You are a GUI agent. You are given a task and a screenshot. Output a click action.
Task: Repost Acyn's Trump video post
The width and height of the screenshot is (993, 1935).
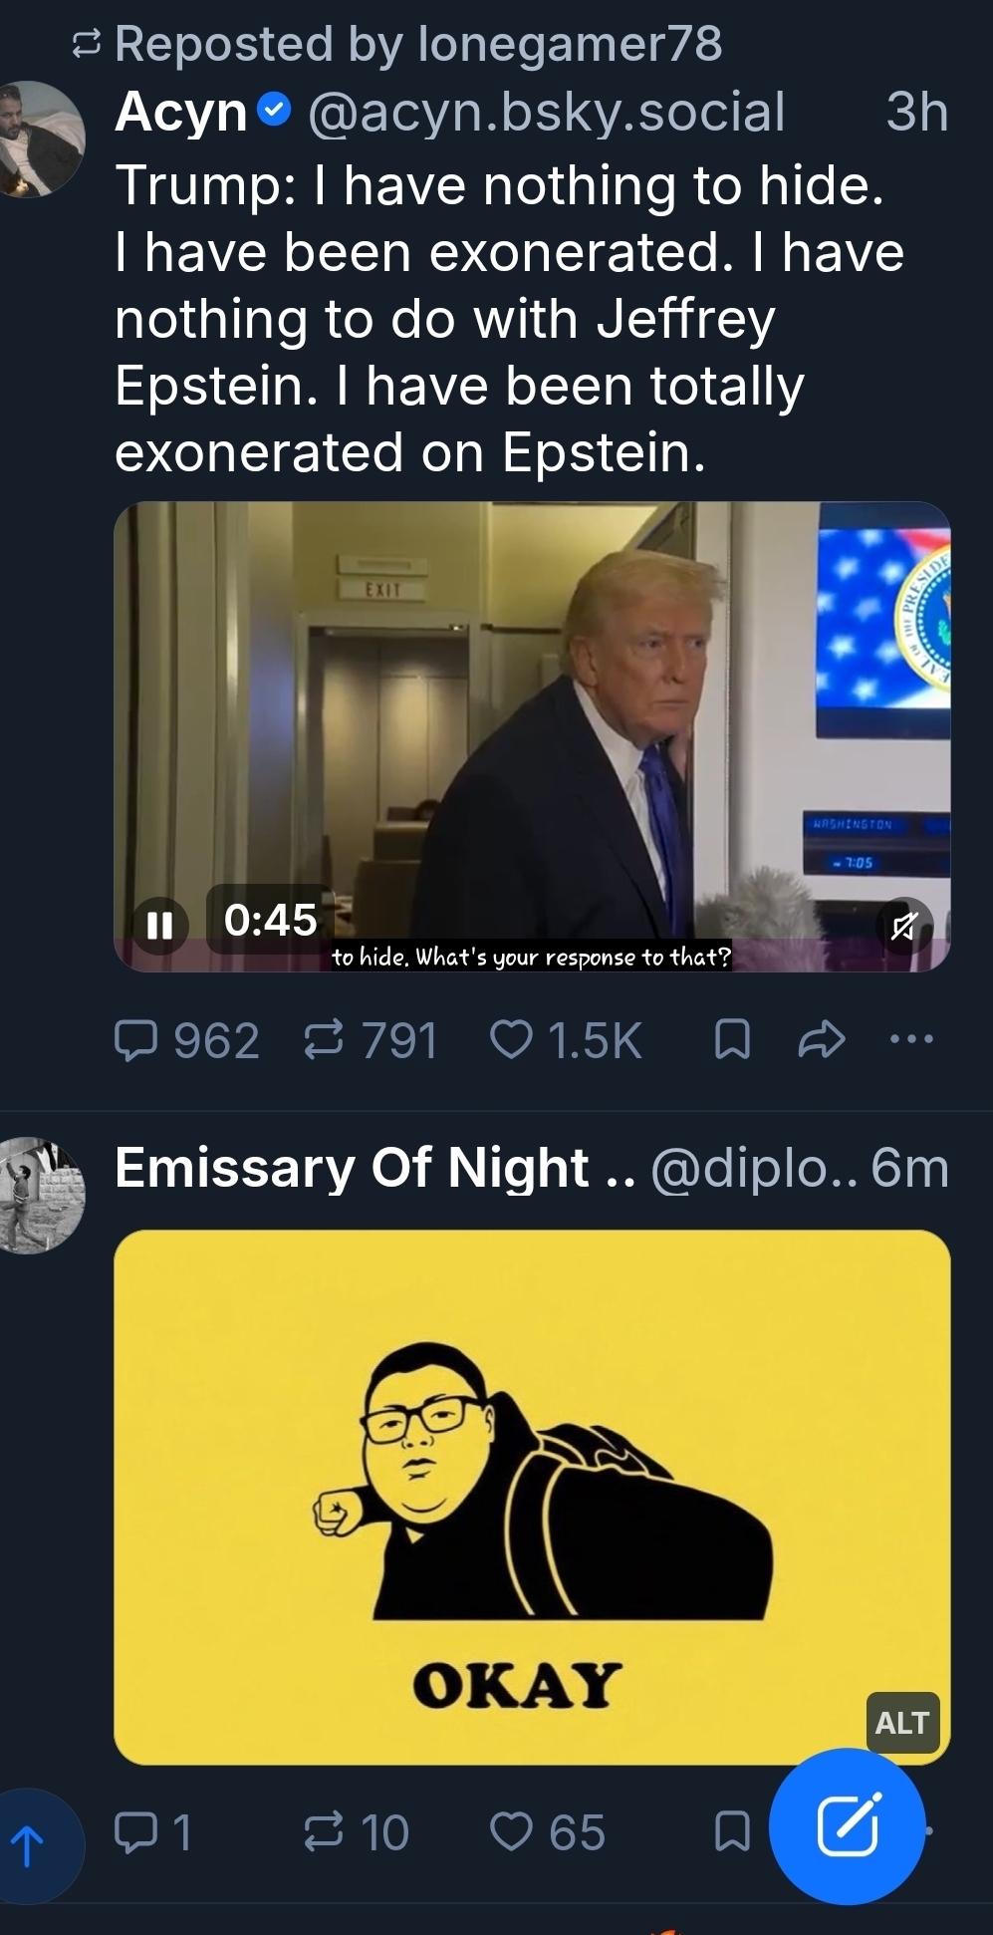324,1041
